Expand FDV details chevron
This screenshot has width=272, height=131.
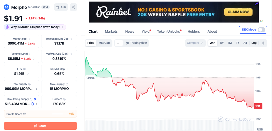tap(28, 74)
